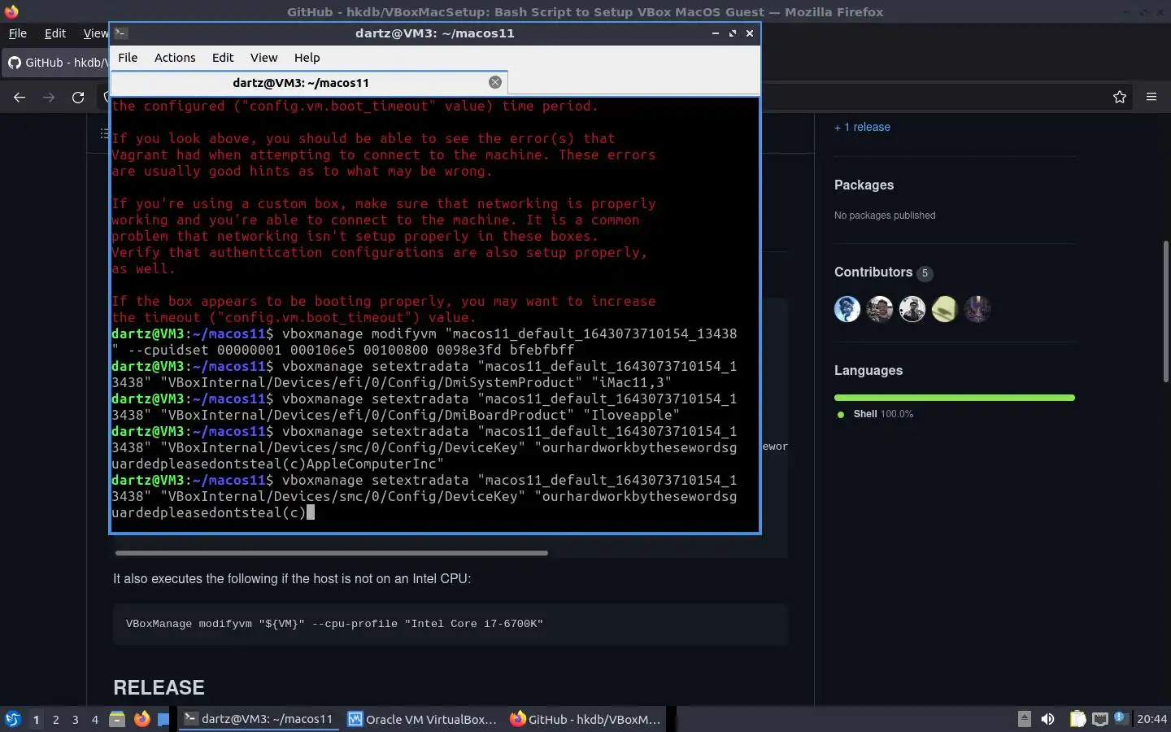The image size is (1171, 732).
Task: Click the terminal line containing 'iMac11,3'
Action: [391, 382]
